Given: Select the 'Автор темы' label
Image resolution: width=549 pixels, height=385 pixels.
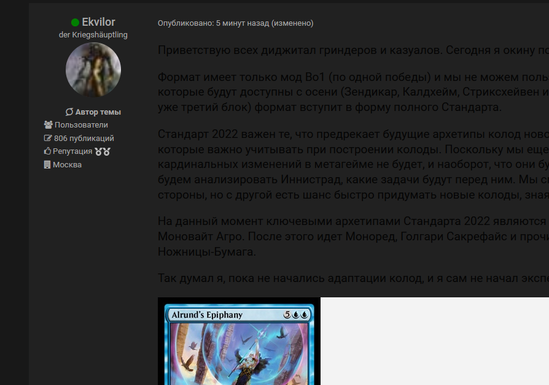Looking at the screenshot, I should tap(98, 112).
